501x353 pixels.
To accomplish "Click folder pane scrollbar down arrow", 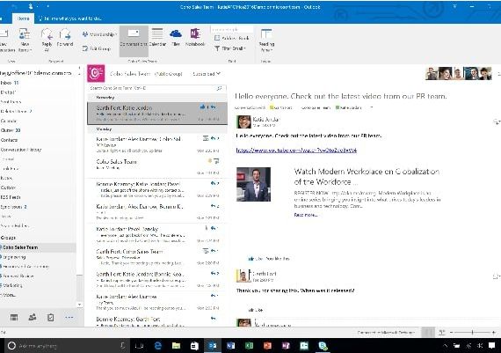I will pos(80,305).
